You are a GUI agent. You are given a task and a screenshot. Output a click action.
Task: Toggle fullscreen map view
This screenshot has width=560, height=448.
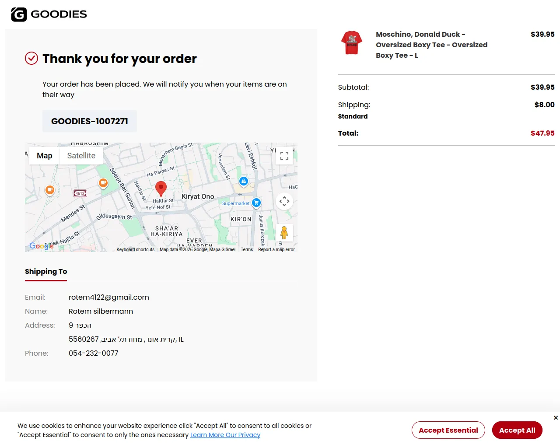284,156
